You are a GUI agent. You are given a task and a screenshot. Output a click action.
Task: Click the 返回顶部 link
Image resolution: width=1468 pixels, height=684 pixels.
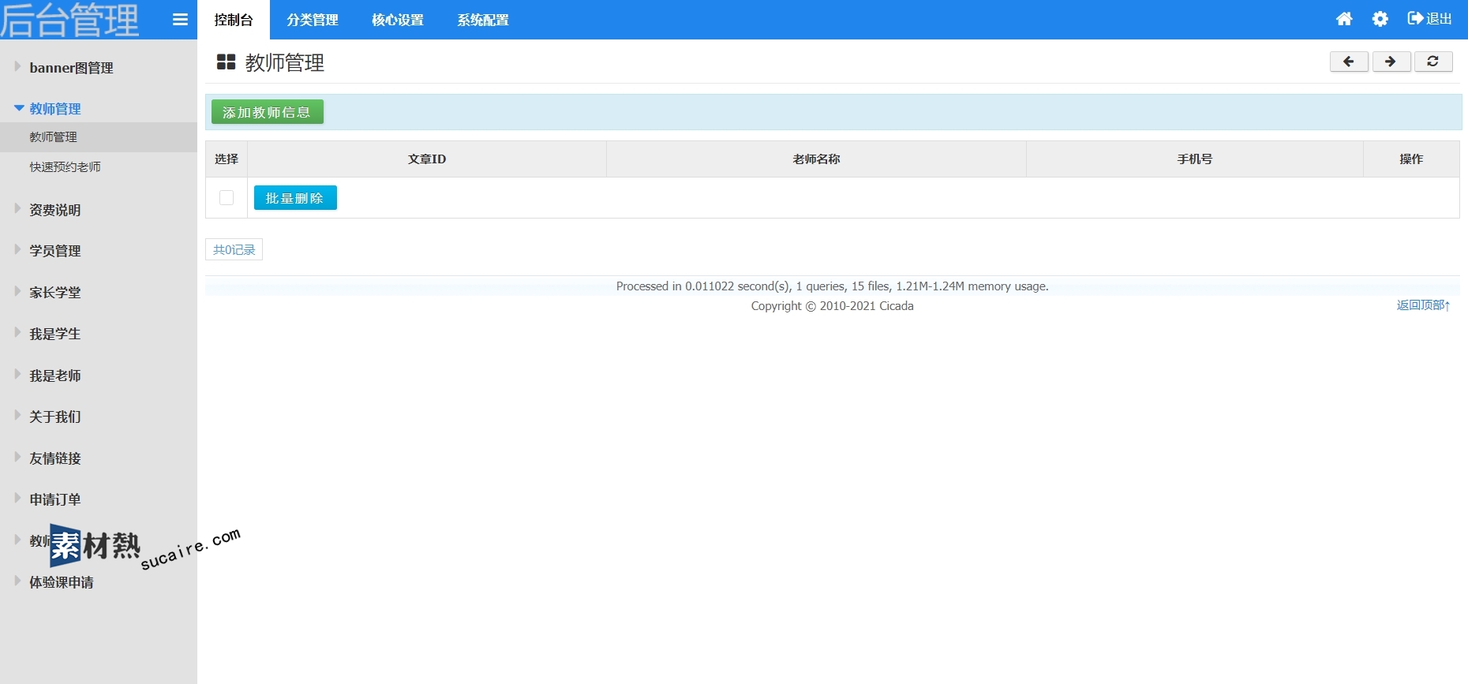1424,305
